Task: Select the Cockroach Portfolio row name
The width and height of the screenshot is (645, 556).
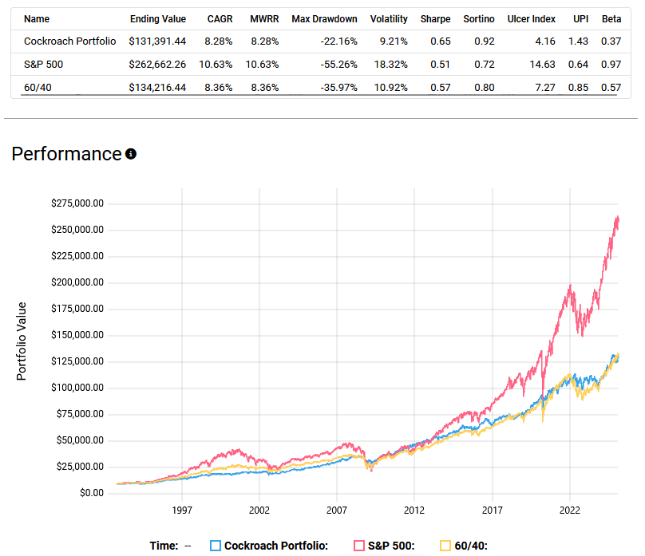Action: (x=70, y=41)
